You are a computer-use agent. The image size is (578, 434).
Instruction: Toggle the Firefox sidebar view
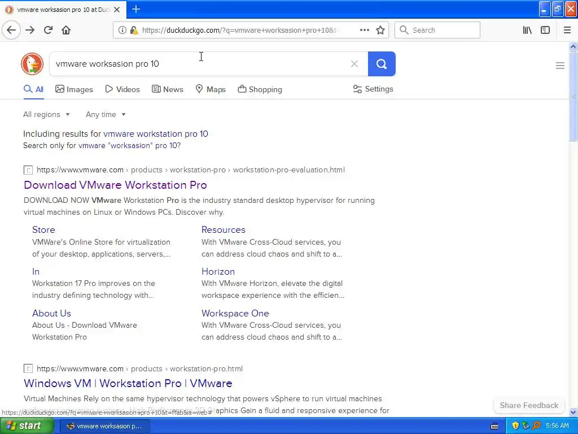tap(545, 30)
